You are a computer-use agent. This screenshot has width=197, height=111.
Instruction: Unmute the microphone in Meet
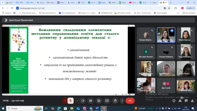pos(71,101)
